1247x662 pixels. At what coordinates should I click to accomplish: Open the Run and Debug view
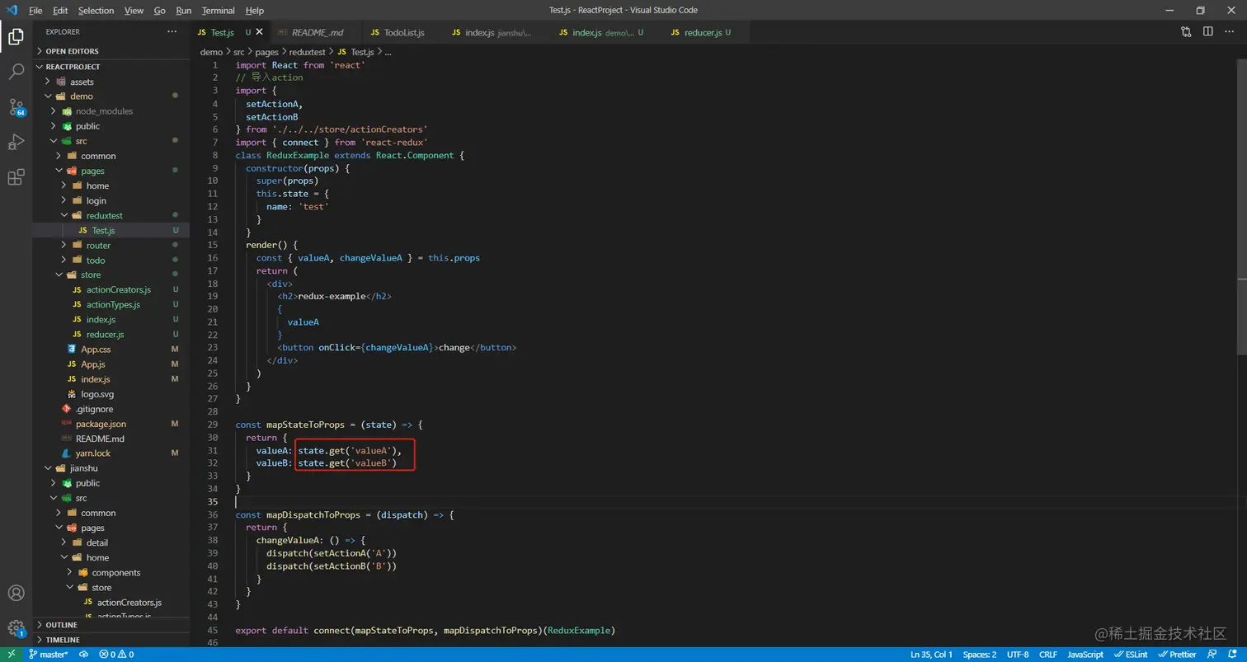click(x=16, y=142)
